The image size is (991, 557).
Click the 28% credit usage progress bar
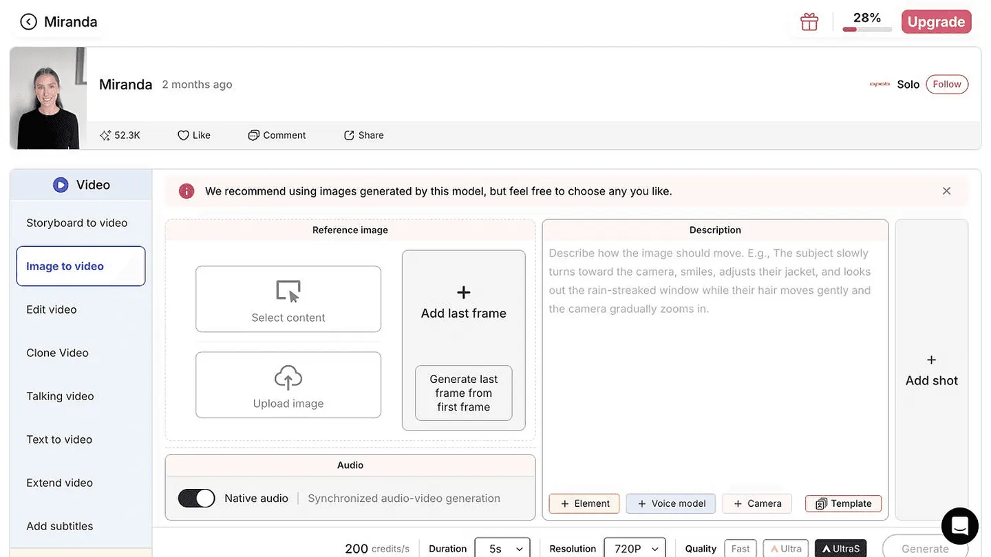tap(867, 30)
